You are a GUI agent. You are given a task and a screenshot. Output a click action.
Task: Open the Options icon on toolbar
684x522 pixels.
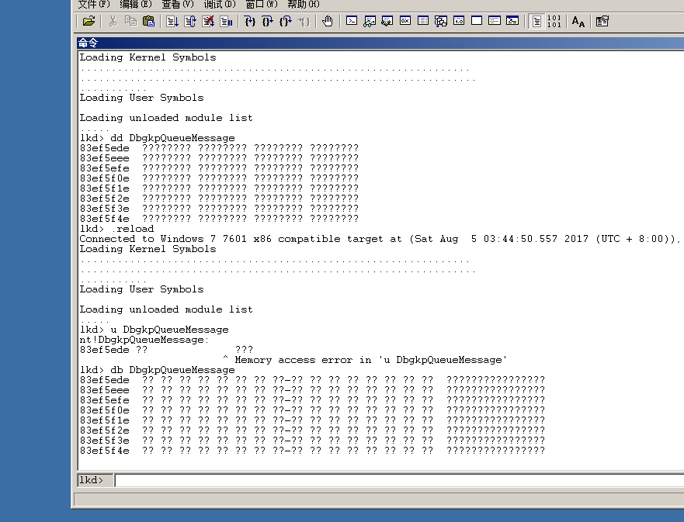tap(602, 21)
